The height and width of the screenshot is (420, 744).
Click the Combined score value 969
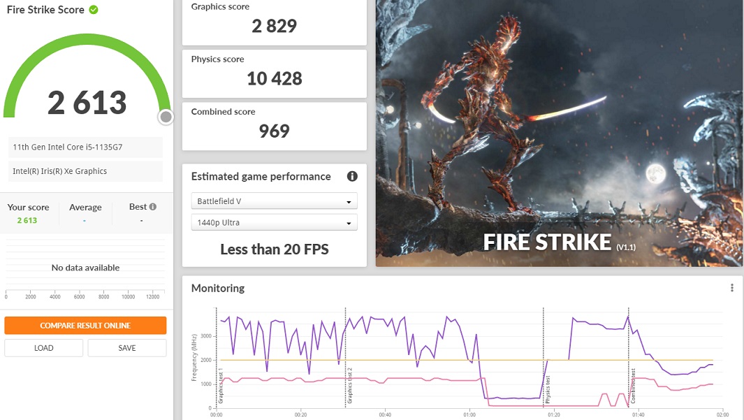tap(275, 131)
